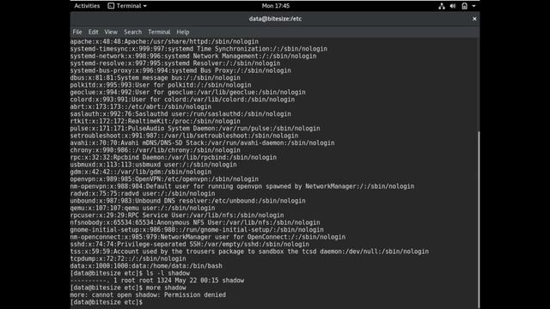
Task: Click the systemd-timesync line
Action: pyautogui.click(x=199, y=49)
